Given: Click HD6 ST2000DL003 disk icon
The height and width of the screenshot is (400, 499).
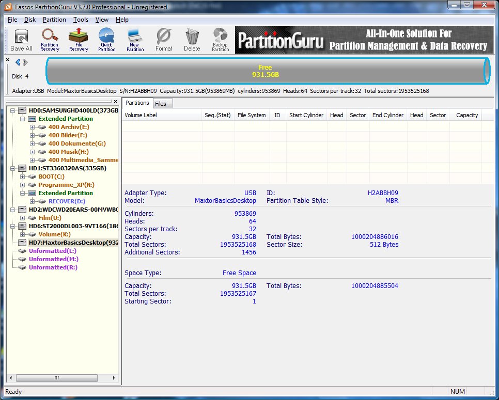Looking at the screenshot, I should (x=22, y=226).
